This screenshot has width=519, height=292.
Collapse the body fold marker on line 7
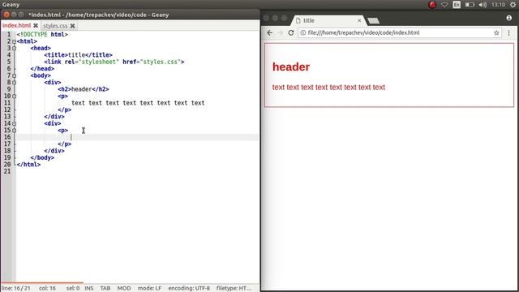[x=14, y=75]
